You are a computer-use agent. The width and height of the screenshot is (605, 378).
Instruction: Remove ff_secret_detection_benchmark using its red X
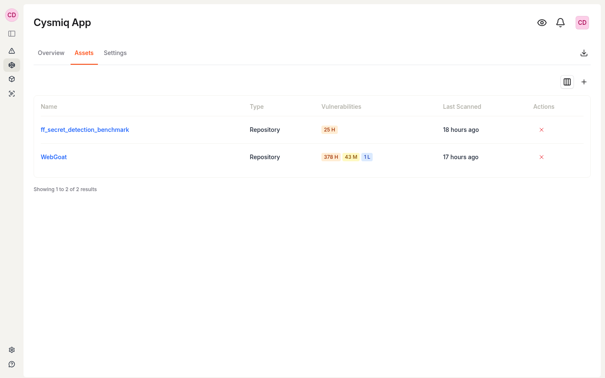[x=541, y=130]
